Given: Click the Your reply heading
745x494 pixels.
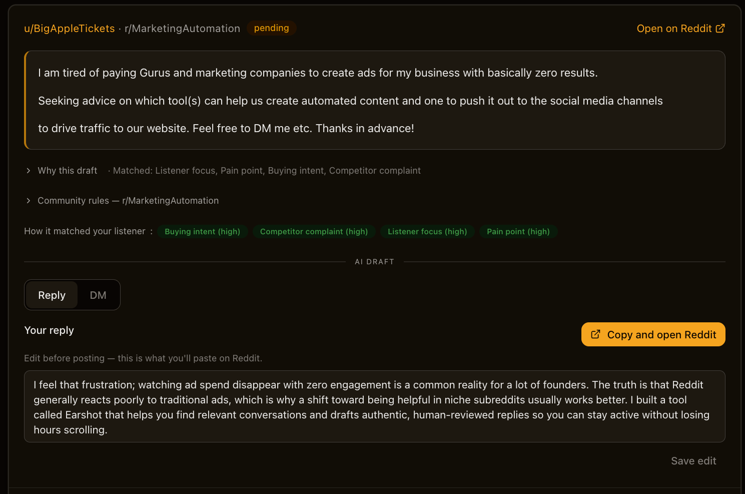Looking at the screenshot, I should coord(49,330).
